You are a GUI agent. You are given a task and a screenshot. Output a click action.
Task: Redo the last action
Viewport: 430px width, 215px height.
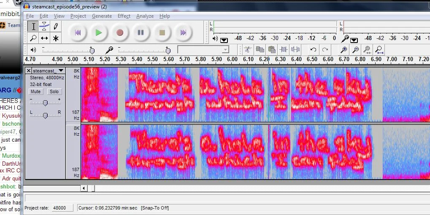(x=325, y=50)
